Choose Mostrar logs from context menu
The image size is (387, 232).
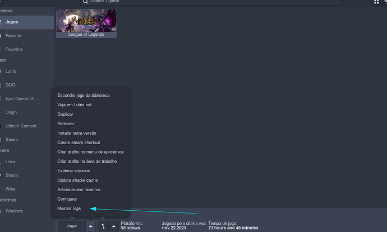(70, 209)
